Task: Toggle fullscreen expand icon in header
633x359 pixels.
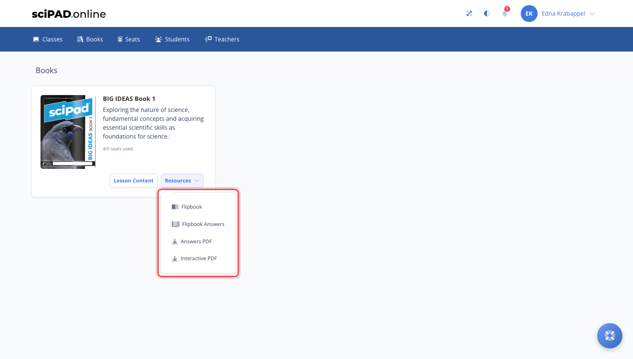Action: click(469, 14)
